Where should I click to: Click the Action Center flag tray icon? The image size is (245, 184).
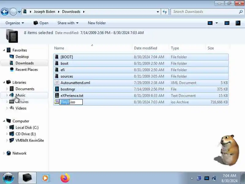[x=199, y=178]
